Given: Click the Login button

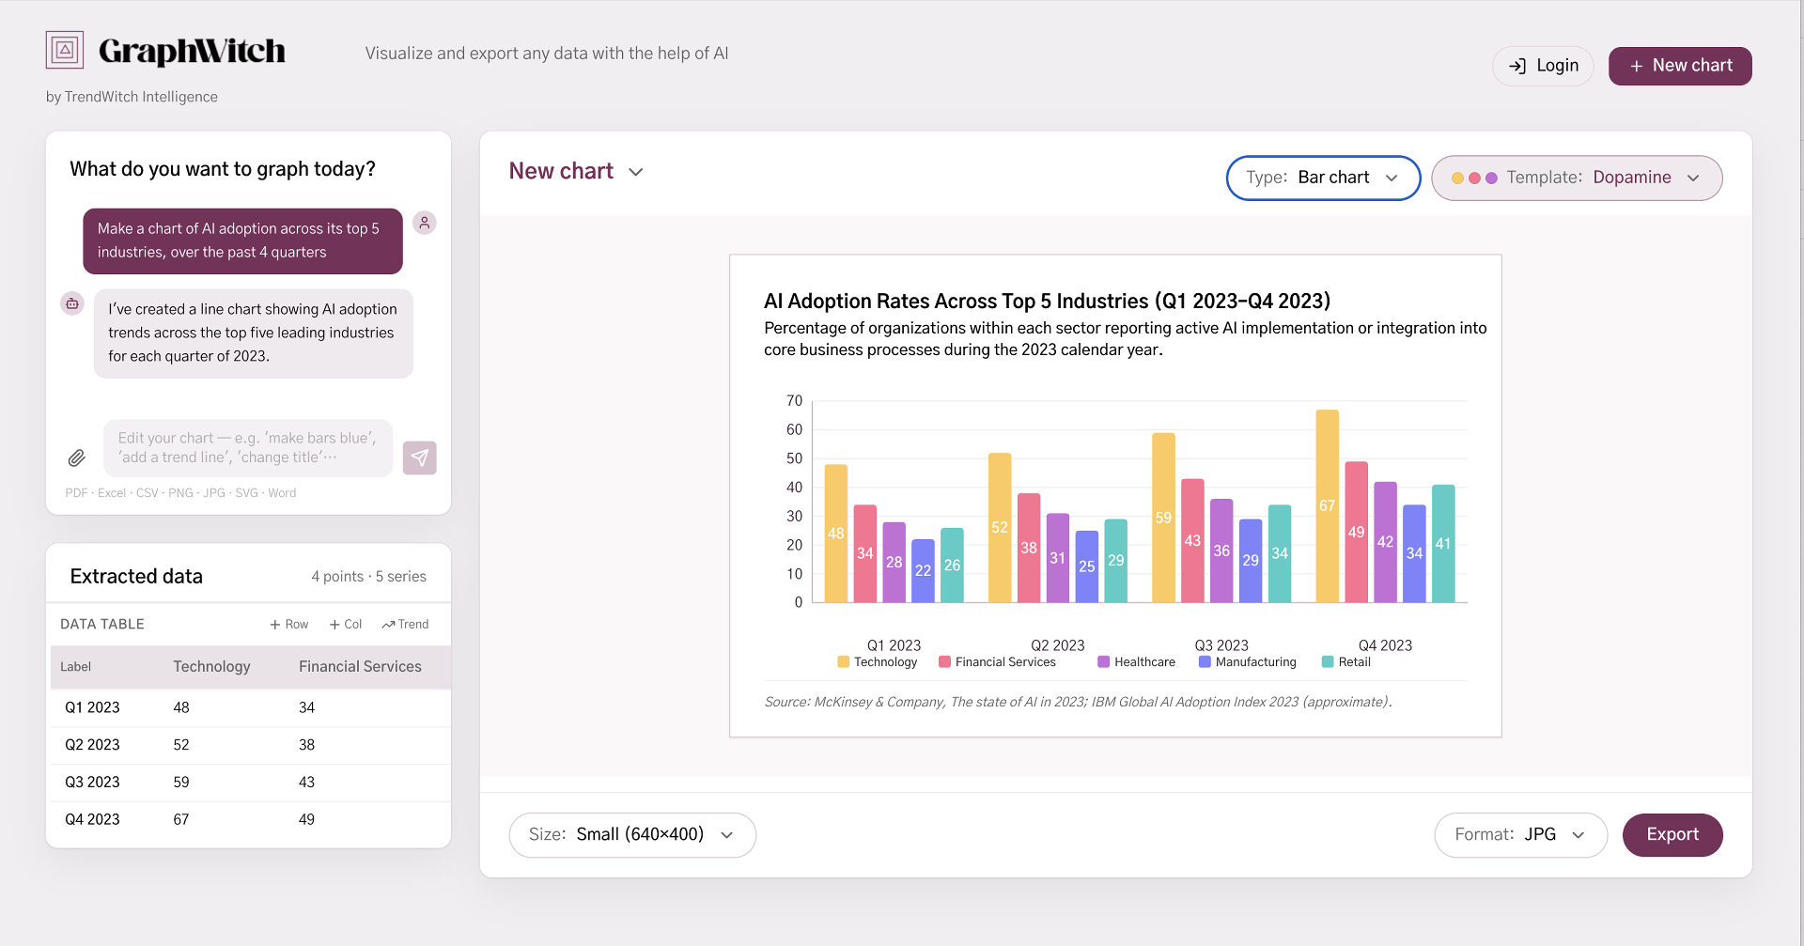Looking at the screenshot, I should click(1543, 66).
